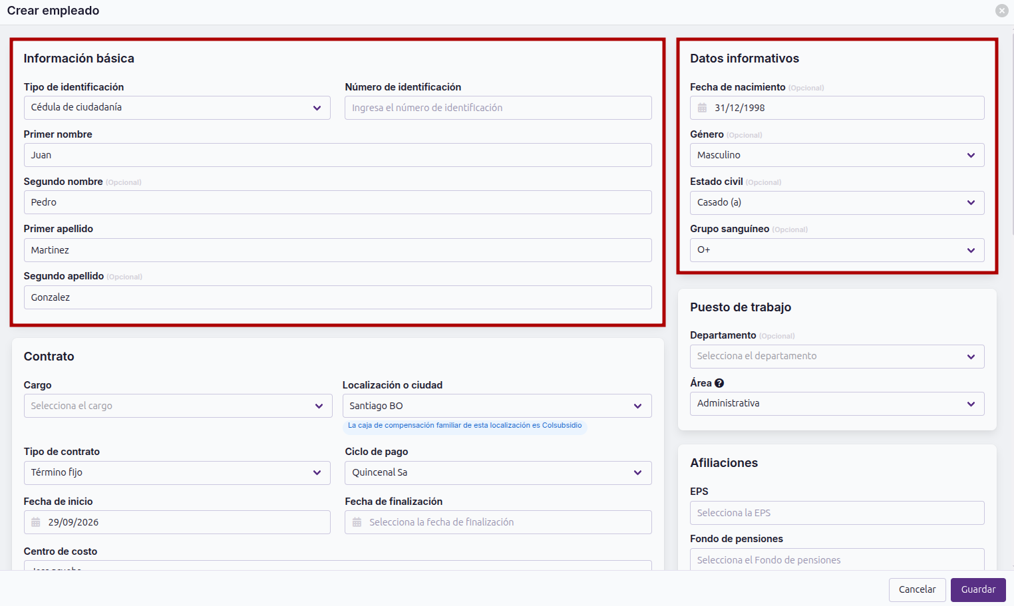The height and width of the screenshot is (606, 1014).
Task: Click the calendar icon in Fecha de finalización
Action: 357,522
